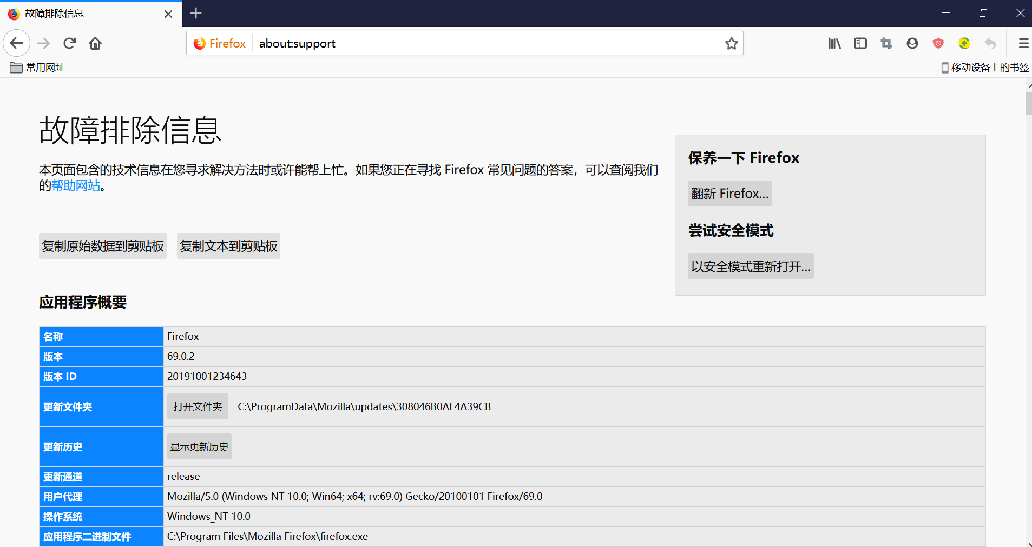This screenshot has width=1032, height=547.
Task: Click the Firefox identity icon in address bar
Action: 220,43
